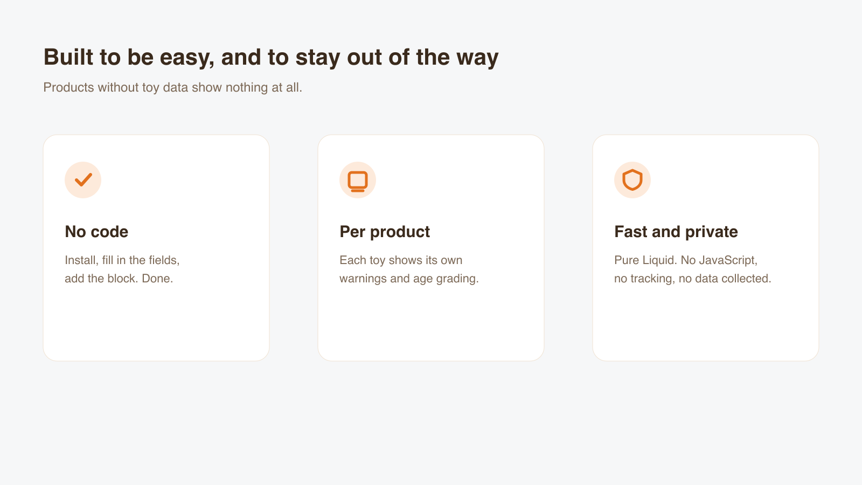Click 'no tracking, no data collected.' text

pos(693,279)
